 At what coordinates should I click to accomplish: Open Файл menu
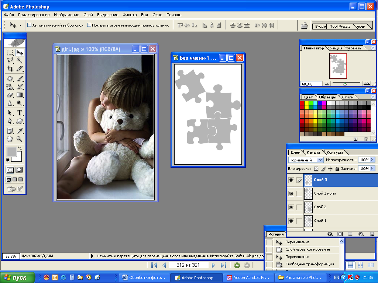click(9, 15)
